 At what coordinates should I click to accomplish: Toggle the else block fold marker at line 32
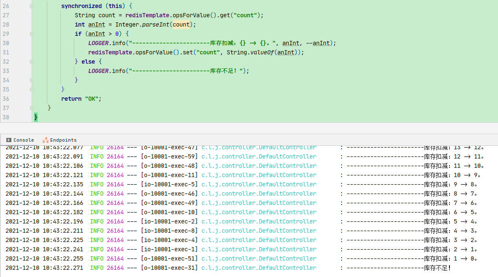pyautogui.click(x=32, y=62)
